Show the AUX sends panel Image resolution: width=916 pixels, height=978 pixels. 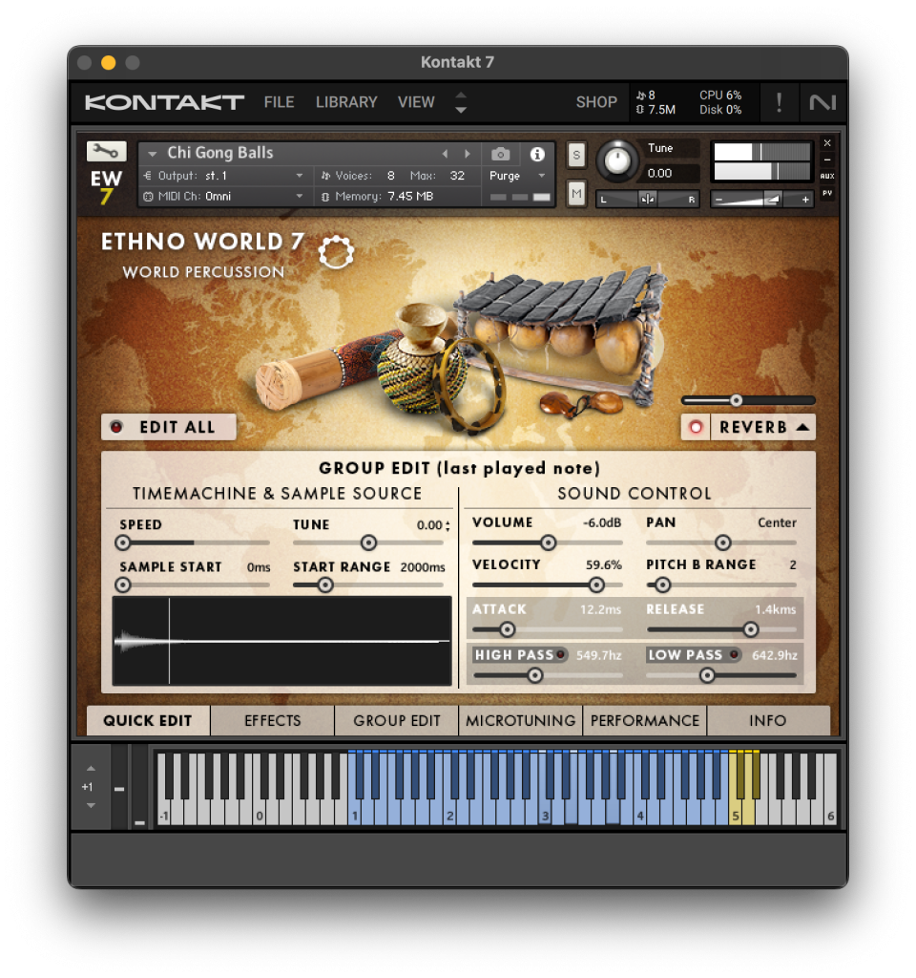826,176
